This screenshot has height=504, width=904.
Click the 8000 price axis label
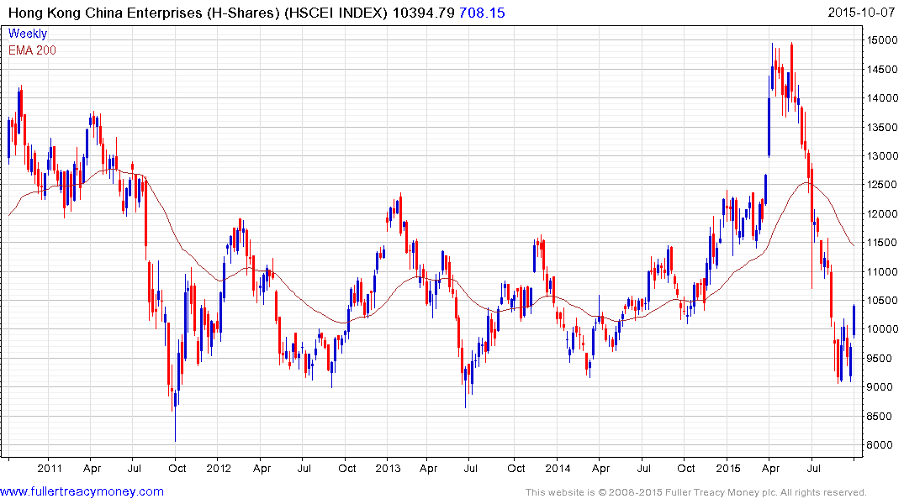pos(880,445)
